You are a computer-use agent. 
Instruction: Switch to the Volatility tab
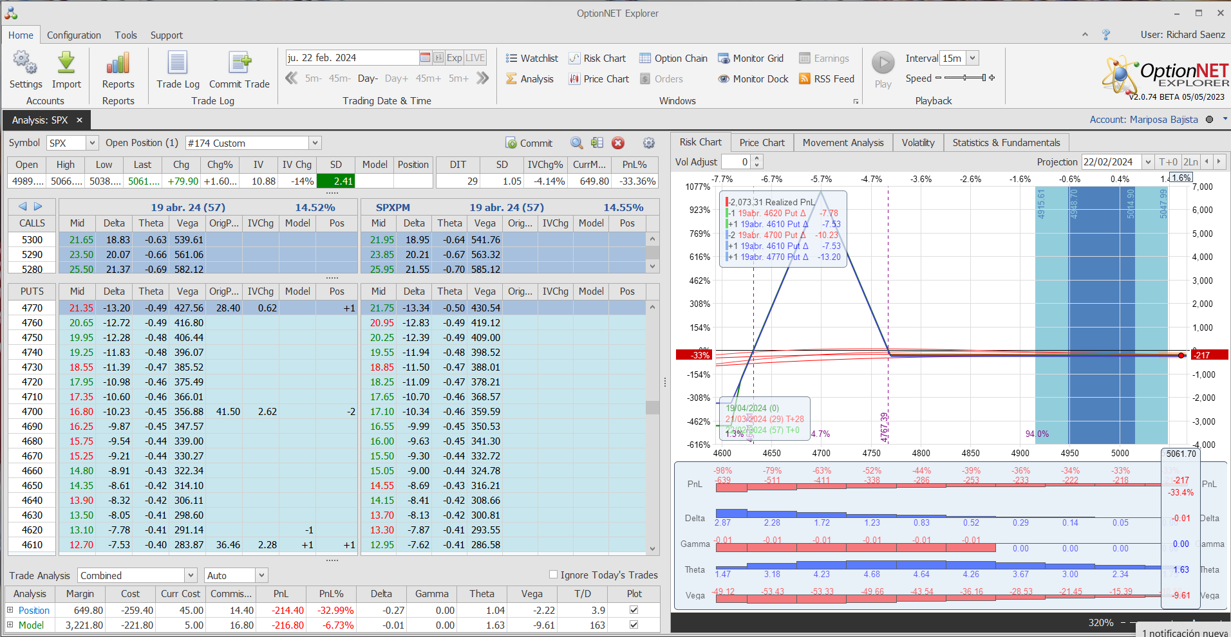[x=917, y=143]
